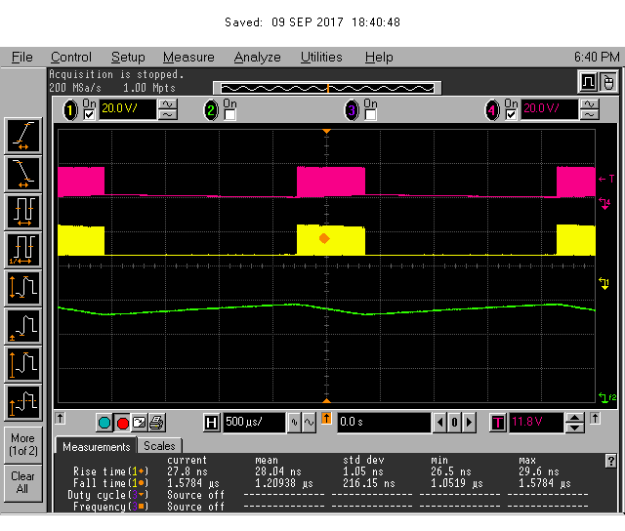Decrease channel 4 vertical scale

click(590, 115)
